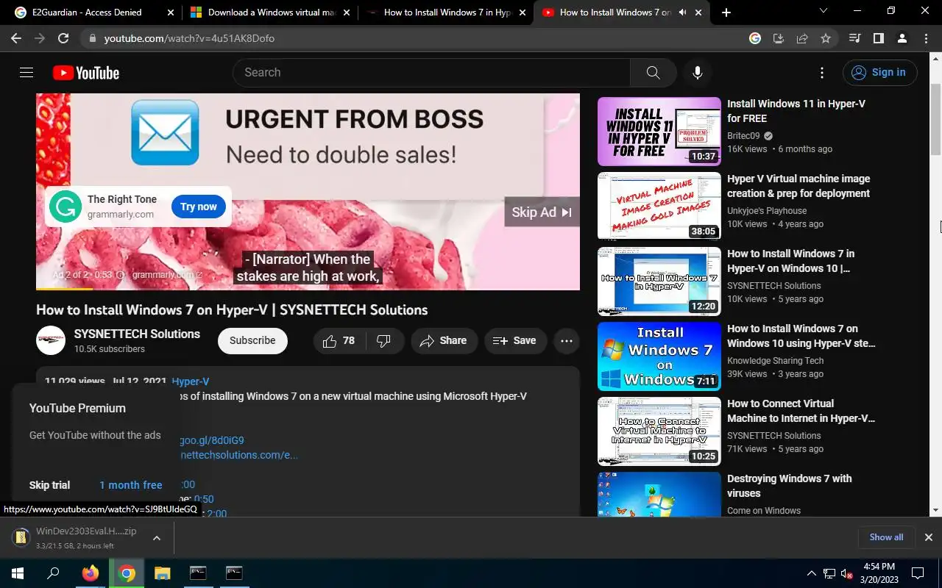The image size is (942, 588).
Task: Open the Britec09 channel name
Action: click(743, 136)
